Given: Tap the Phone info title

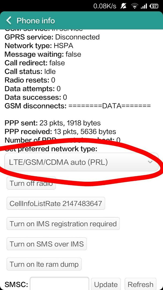Looking at the screenshot, I should tap(36, 20).
